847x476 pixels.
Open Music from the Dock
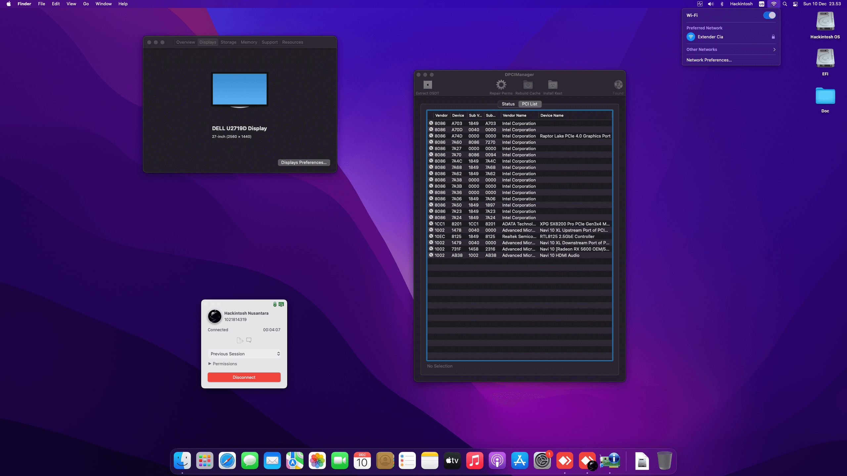click(x=475, y=460)
